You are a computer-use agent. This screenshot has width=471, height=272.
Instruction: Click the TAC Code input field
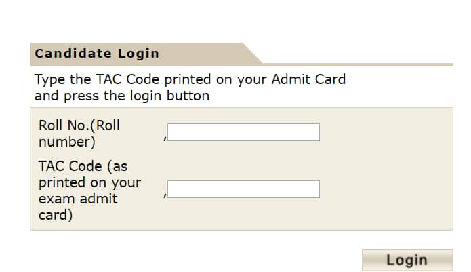tap(243, 189)
